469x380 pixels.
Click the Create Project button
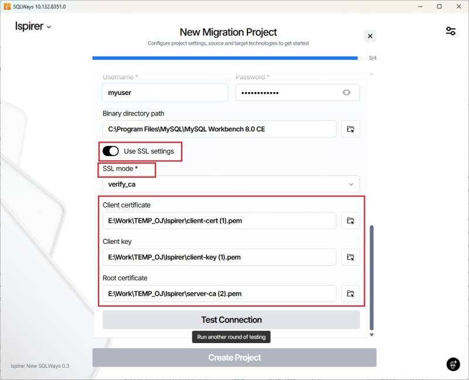click(234, 358)
